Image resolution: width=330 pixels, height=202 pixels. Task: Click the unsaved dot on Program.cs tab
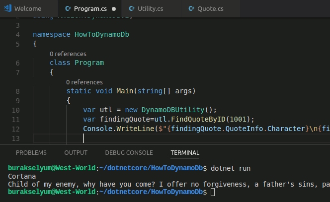pos(114,9)
